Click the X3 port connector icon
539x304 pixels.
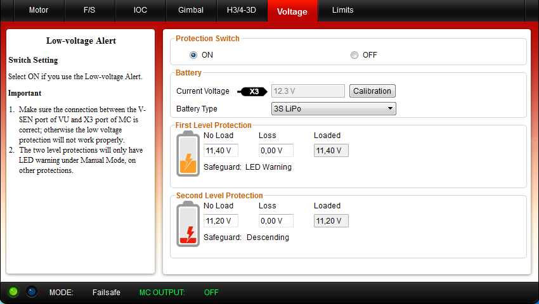252,91
